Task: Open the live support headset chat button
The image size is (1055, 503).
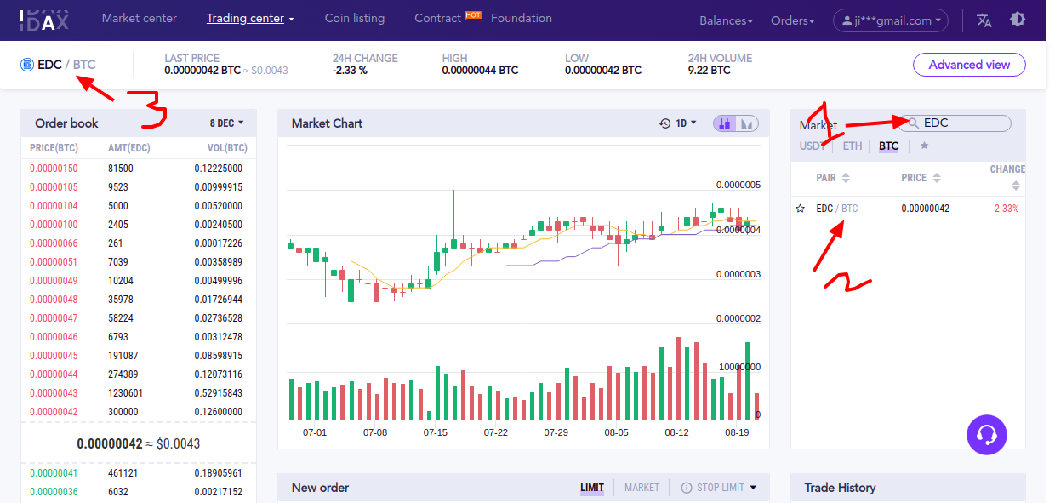Action: 987,436
